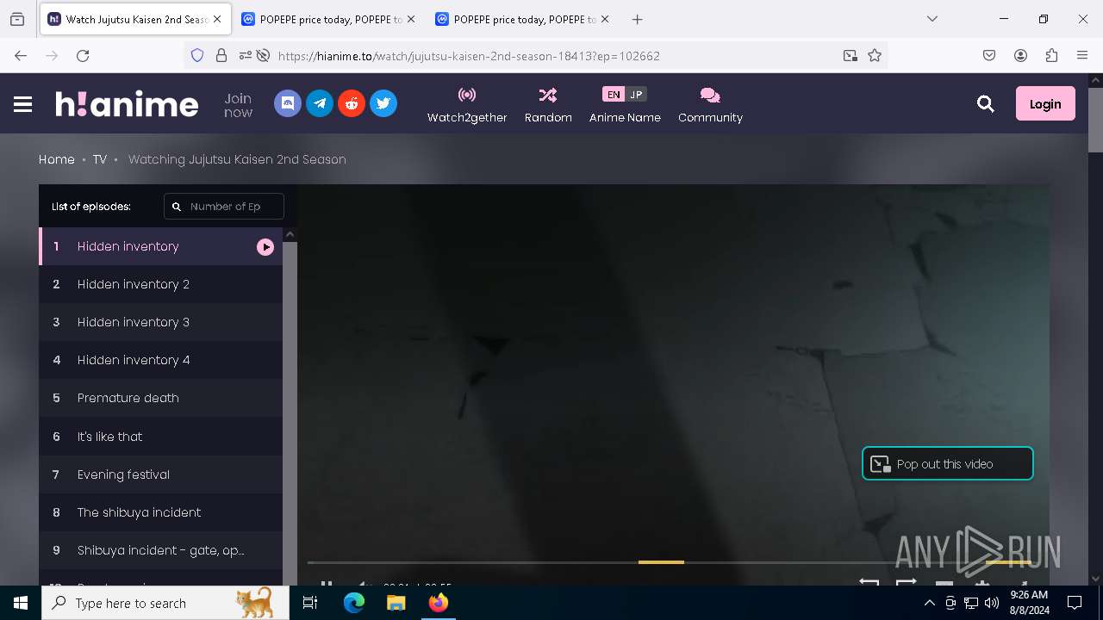Select episode 4 Hidden inventory 4
Screen dimensions: 1103x620
pyautogui.click(x=160, y=360)
